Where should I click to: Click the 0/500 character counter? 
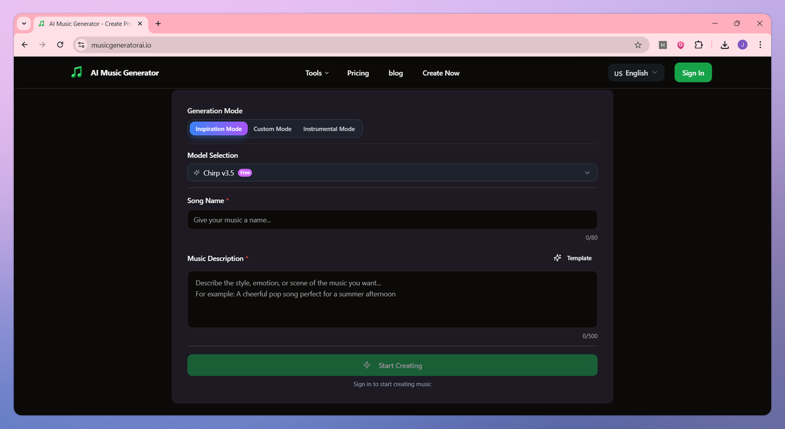pyautogui.click(x=590, y=336)
